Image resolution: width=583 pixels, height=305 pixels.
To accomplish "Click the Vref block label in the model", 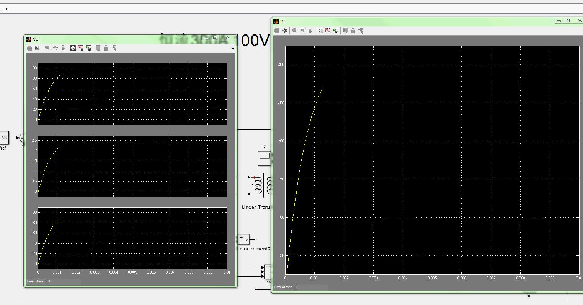I will (3, 148).
